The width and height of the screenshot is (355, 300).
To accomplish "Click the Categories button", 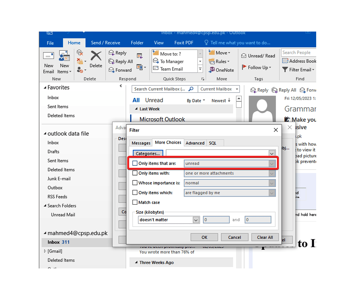I will (x=148, y=153).
